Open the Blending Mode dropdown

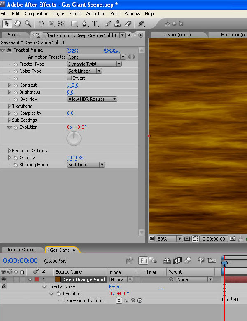click(x=86, y=165)
